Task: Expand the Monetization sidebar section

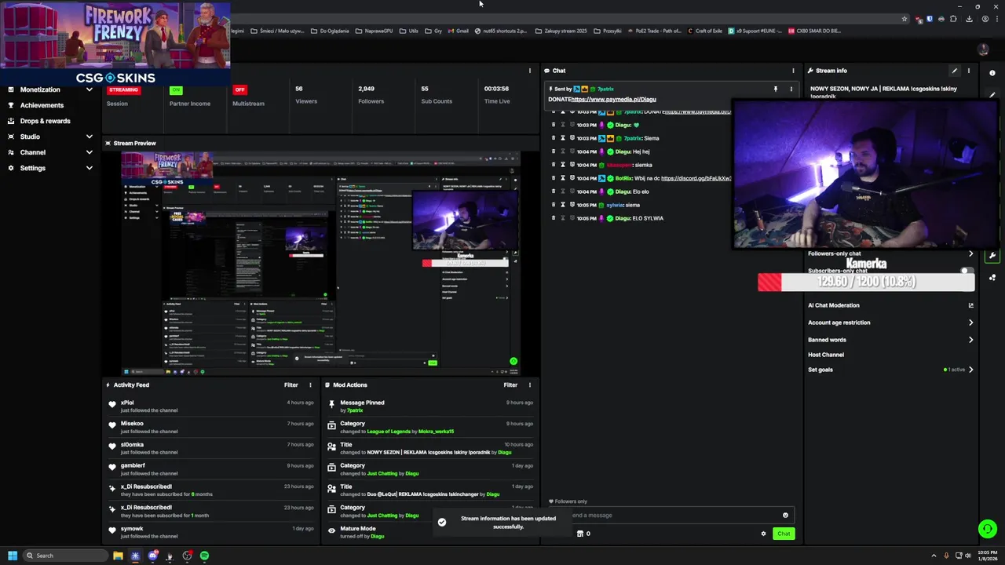Action: (89, 89)
